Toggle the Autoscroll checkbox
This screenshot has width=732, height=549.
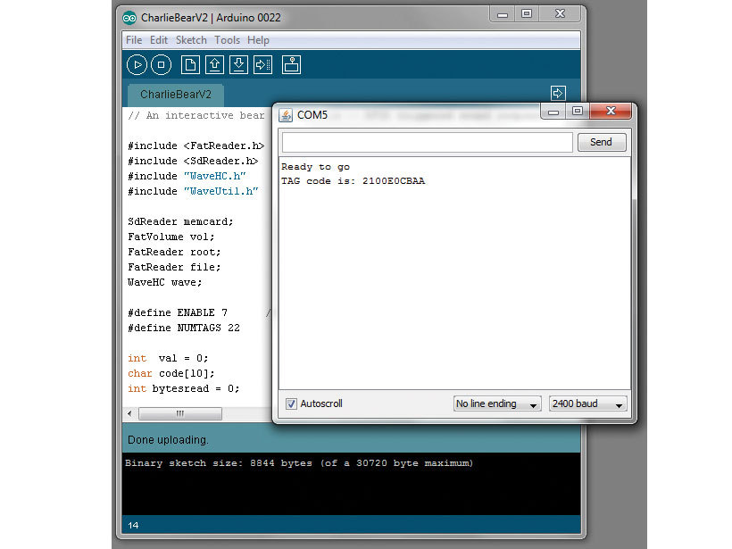click(x=291, y=403)
